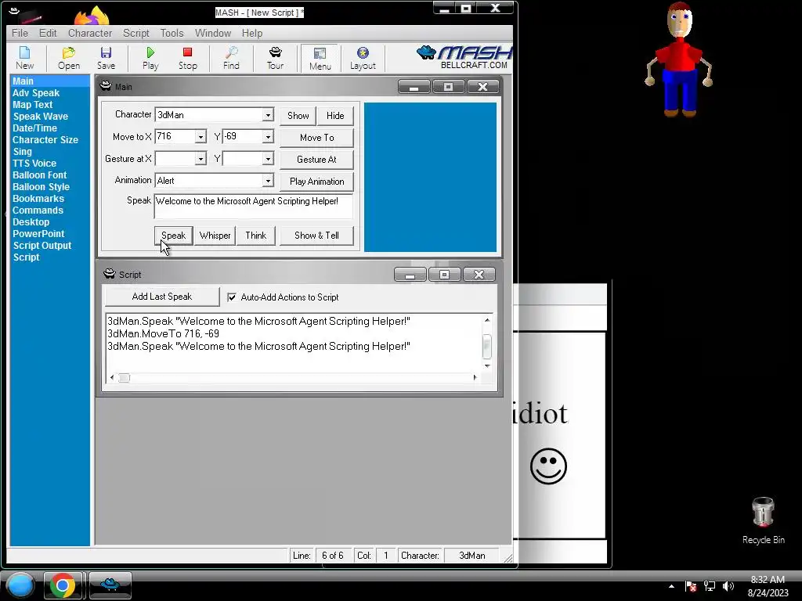Click the Speak button

(173, 236)
